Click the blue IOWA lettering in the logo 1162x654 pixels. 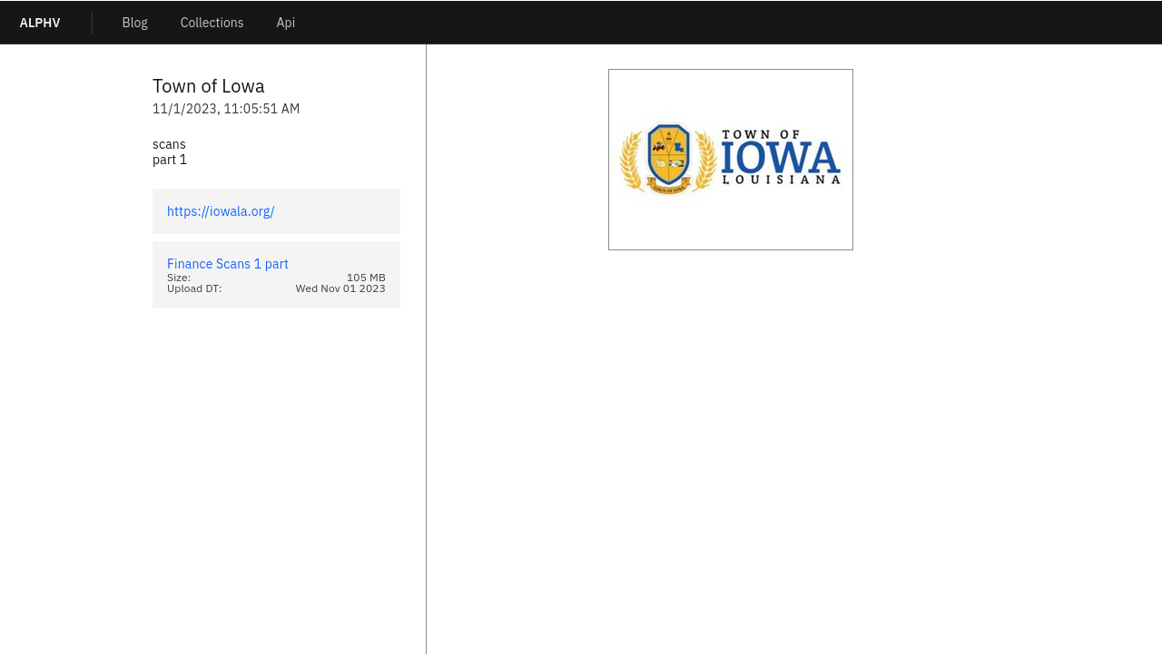[781, 159]
